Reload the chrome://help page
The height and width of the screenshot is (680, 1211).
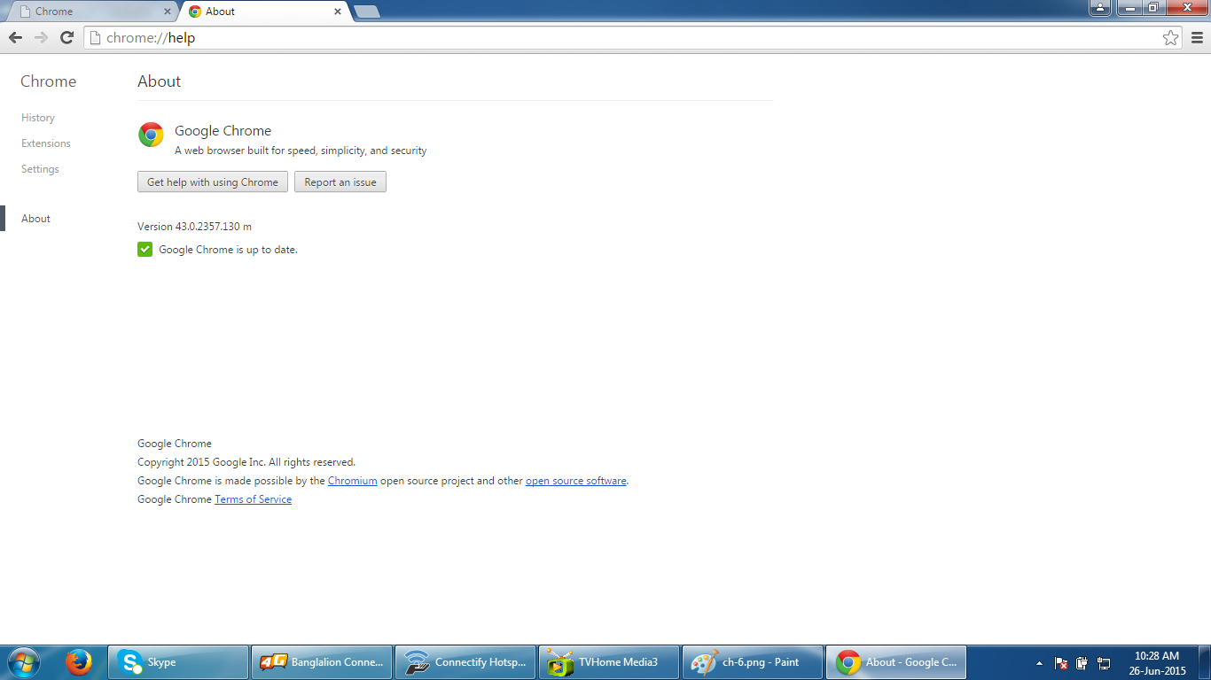[66, 37]
